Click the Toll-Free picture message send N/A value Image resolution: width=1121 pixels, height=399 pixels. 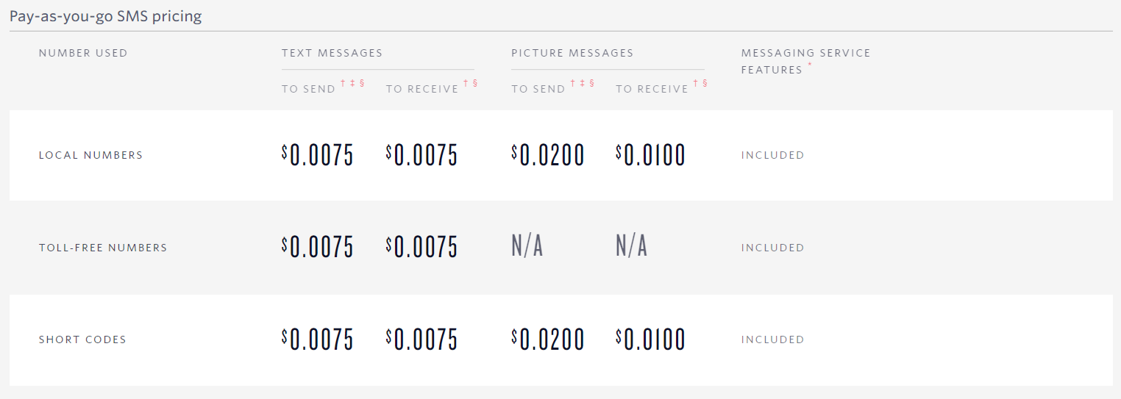527,247
